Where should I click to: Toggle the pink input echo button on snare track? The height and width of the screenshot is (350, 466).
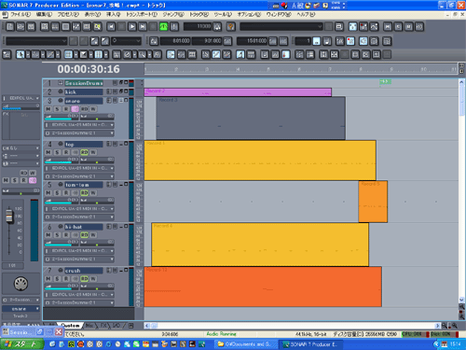(x=75, y=109)
